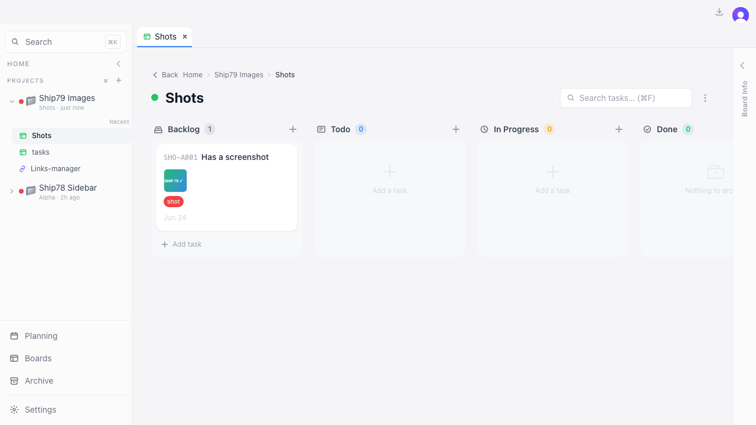Click the green status dot beside Shots title
The width and height of the screenshot is (756, 425).
(x=155, y=97)
